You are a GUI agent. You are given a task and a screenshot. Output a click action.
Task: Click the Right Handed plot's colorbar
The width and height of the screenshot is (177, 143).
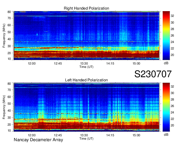[x=166, y=35]
